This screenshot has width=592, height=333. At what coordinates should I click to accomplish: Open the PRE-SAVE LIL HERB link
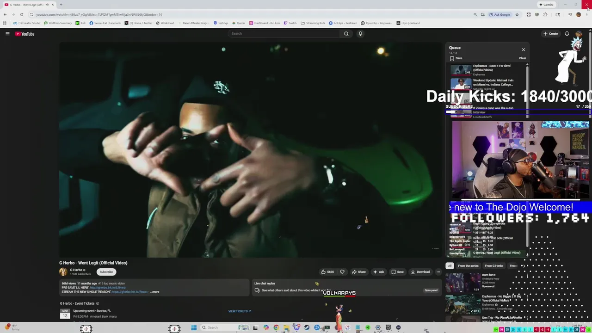click(108, 288)
